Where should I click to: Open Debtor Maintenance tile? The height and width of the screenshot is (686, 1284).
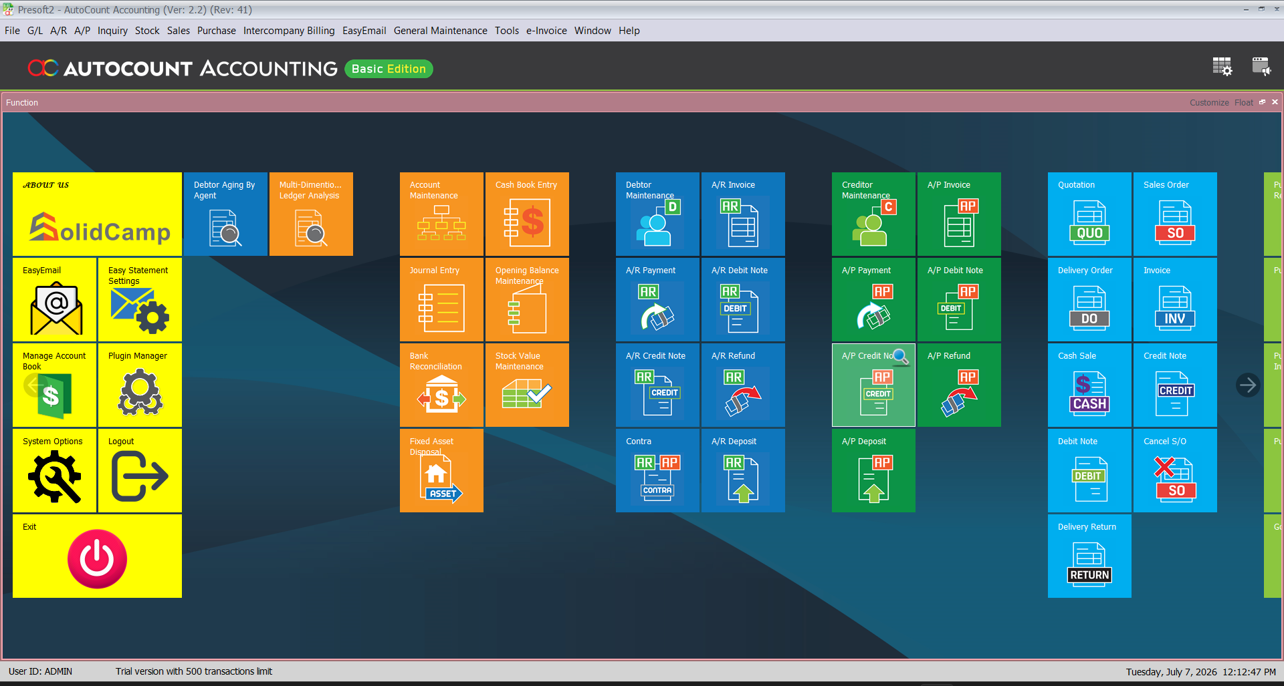pyautogui.click(x=657, y=214)
